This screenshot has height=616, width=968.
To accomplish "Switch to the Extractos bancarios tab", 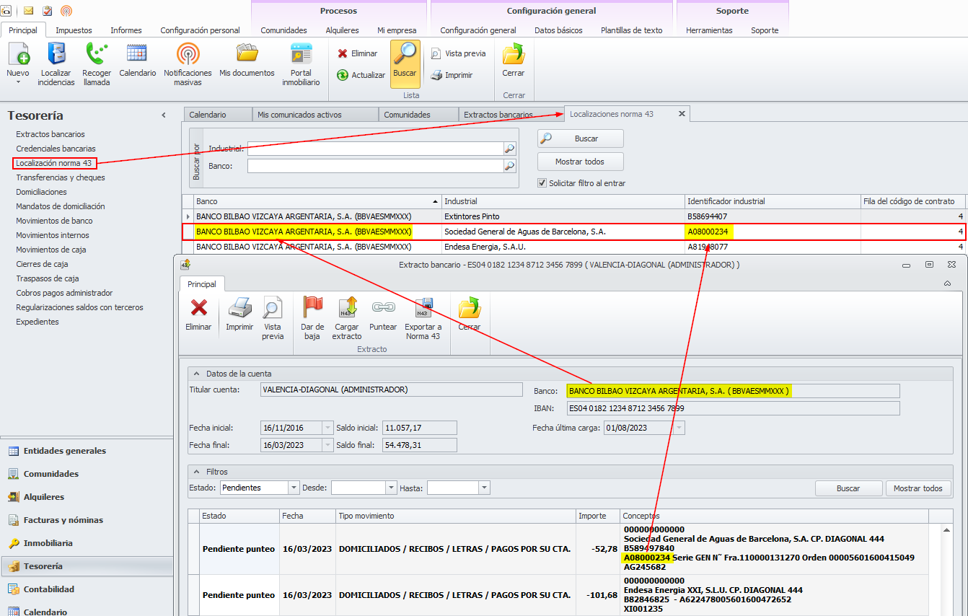I will pos(498,115).
